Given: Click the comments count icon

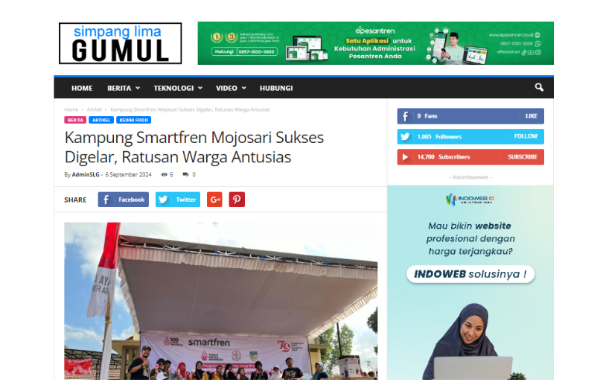Looking at the screenshot, I should pyautogui.click(x=186, y=175).
